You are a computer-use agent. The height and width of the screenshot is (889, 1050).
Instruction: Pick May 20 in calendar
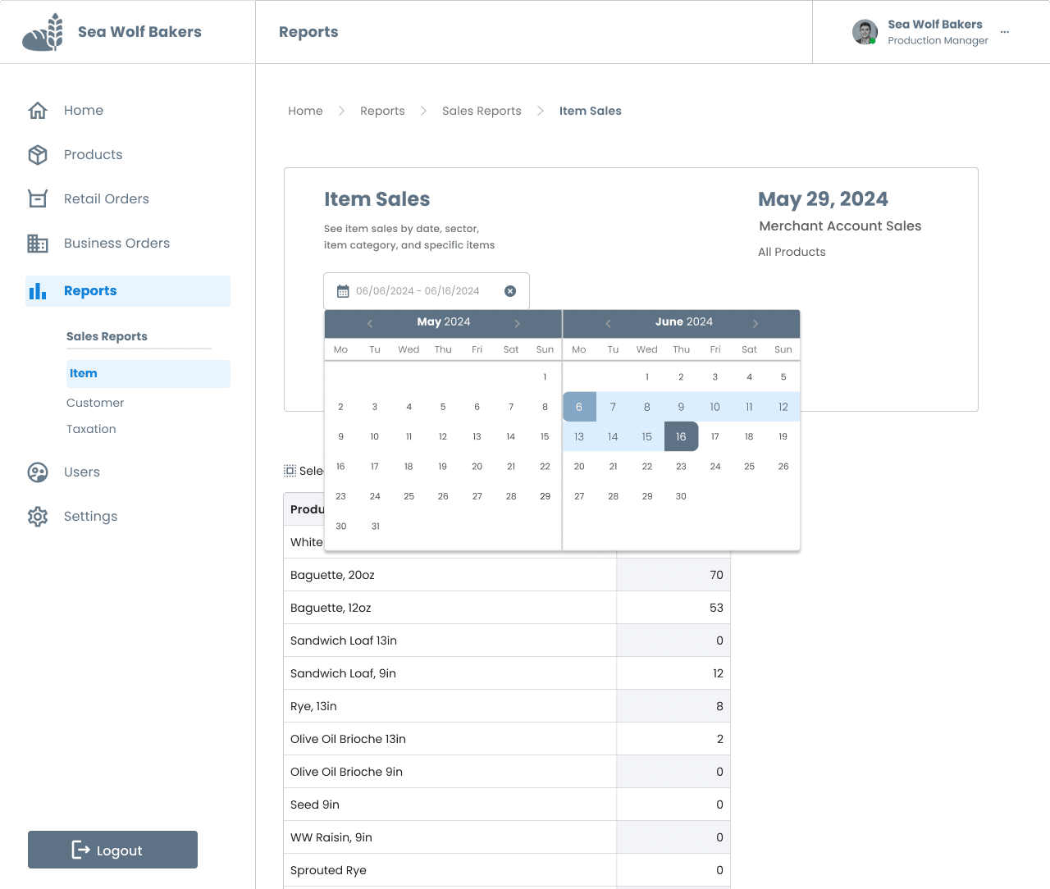tap(477, 467)
